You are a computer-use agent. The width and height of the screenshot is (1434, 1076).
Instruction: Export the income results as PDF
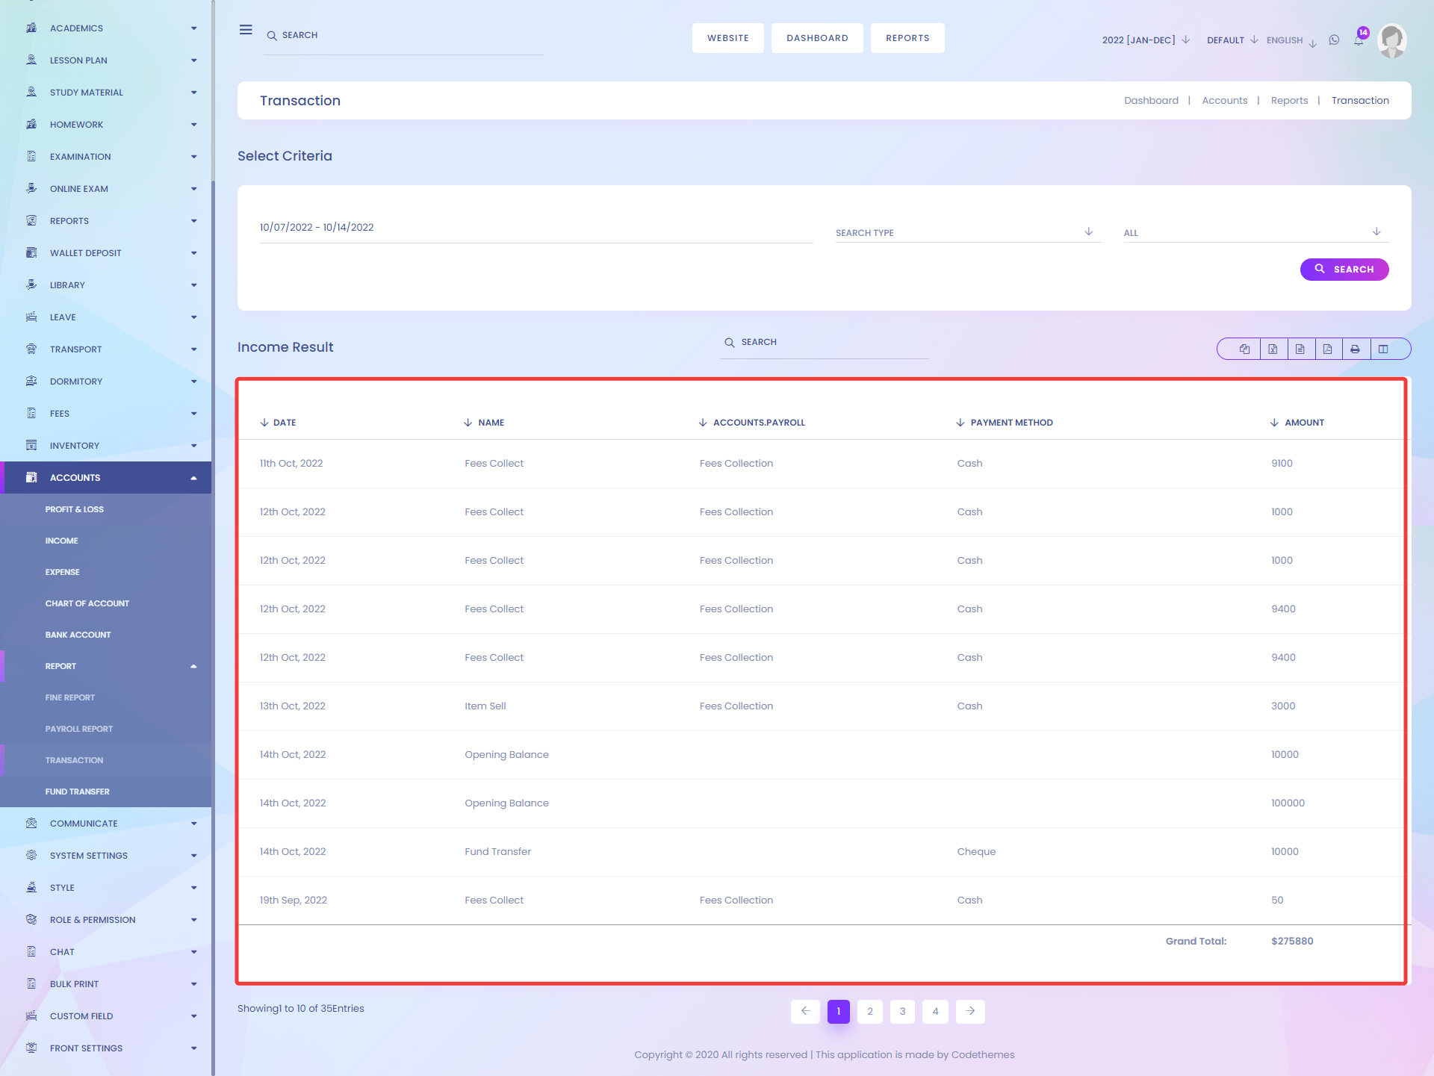1328,349
